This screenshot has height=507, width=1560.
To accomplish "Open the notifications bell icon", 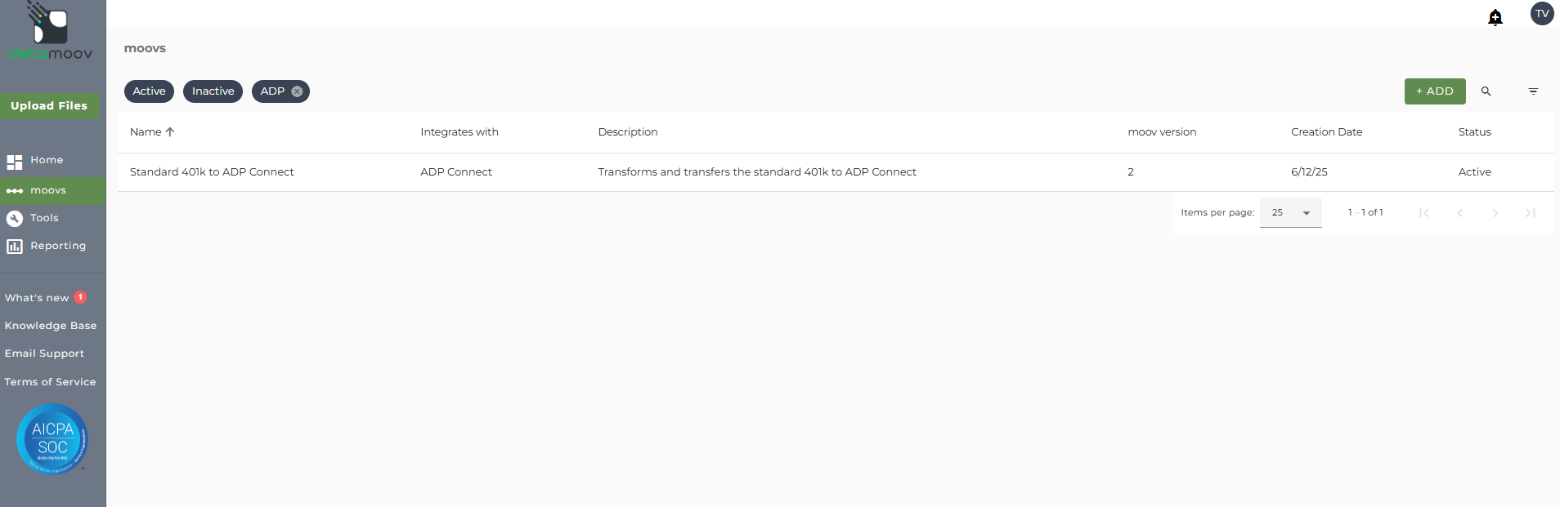I will point(1495,17).
